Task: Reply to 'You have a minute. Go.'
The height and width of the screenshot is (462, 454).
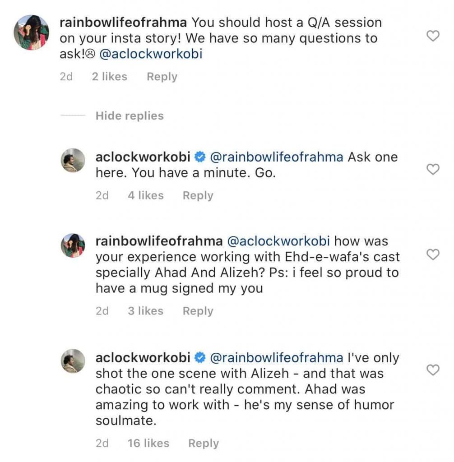Action: tap(198, 195)
